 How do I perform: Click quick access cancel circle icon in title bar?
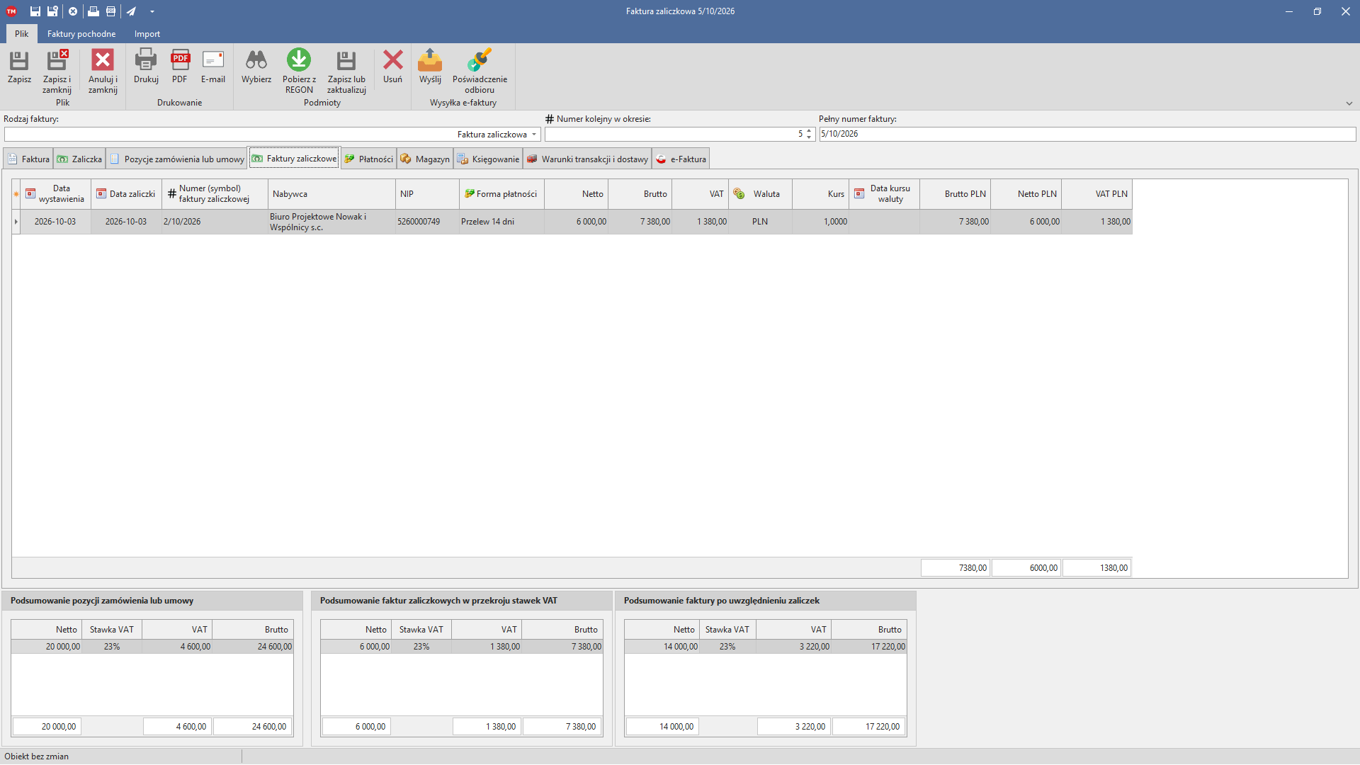coord(73,11)
